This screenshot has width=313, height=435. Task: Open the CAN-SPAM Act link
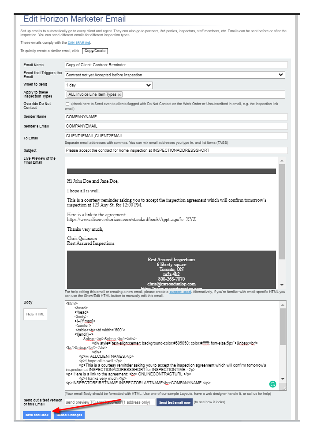coord(80,42)
